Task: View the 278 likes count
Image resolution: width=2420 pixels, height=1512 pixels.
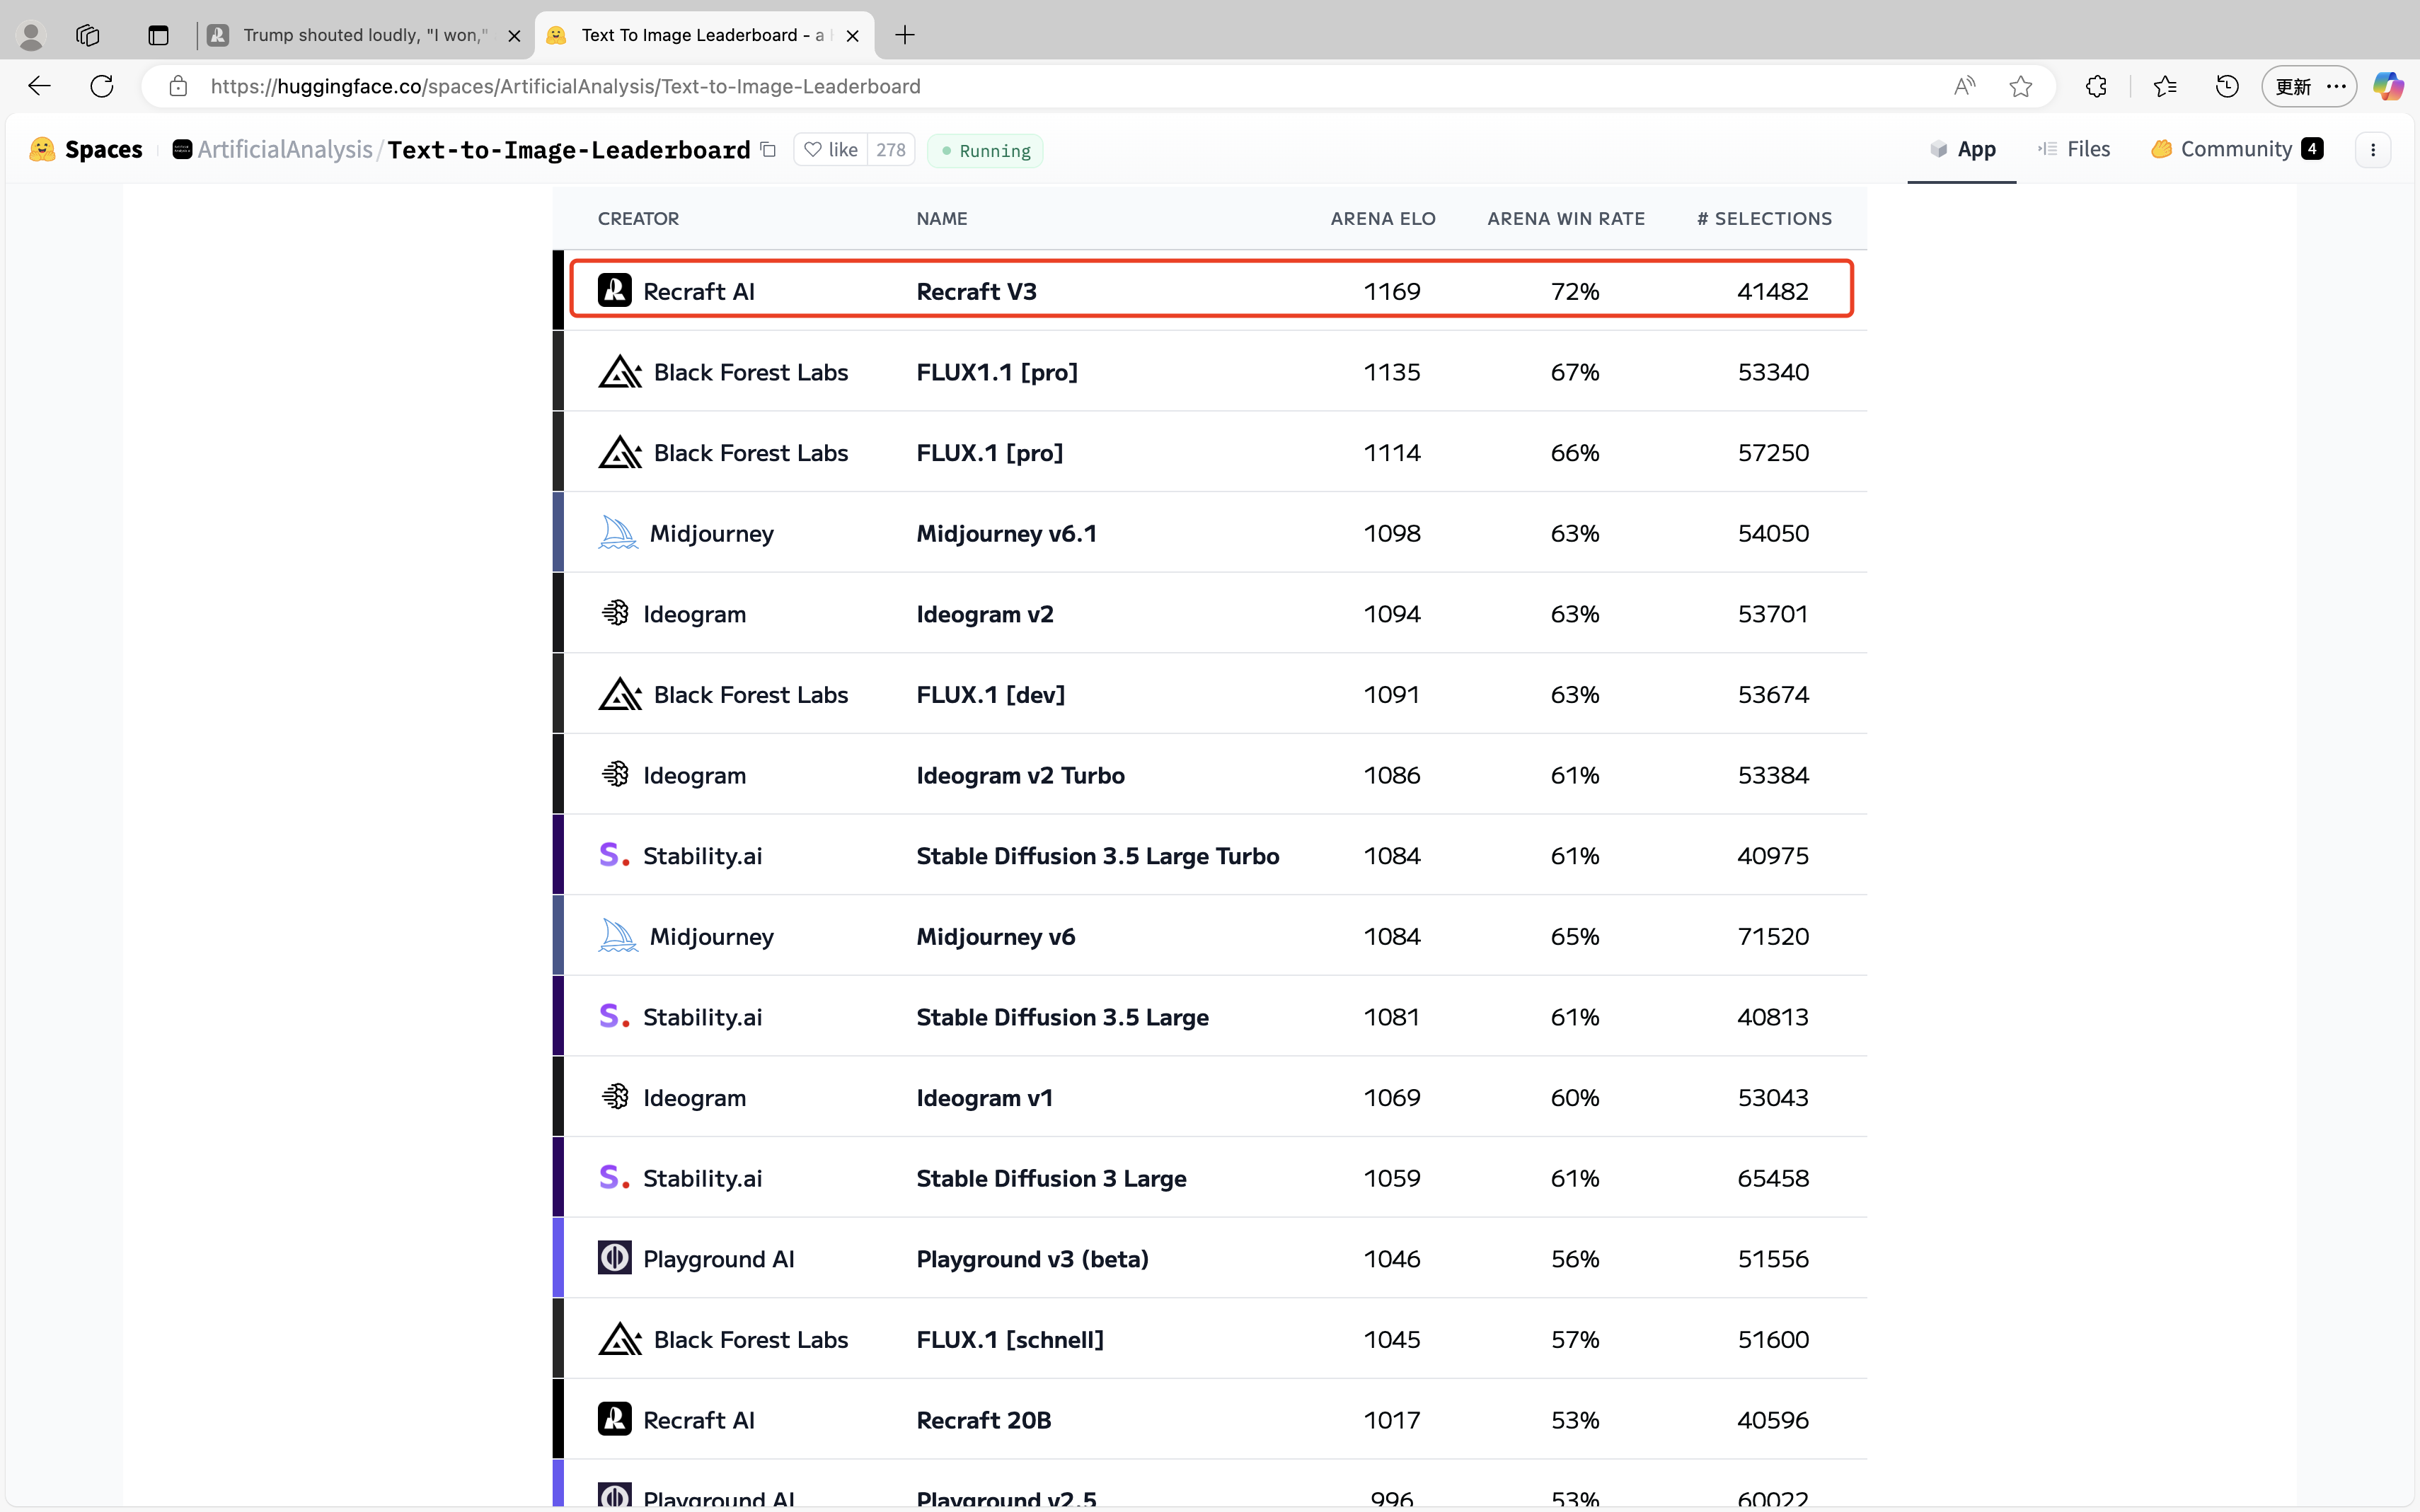Action: pyautogui.click(x=890, y=149)
